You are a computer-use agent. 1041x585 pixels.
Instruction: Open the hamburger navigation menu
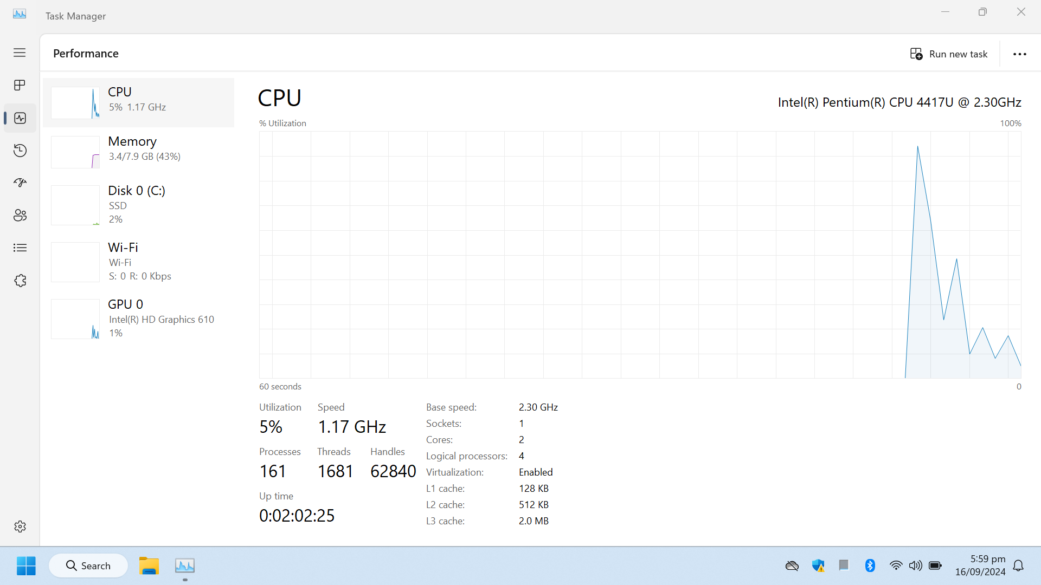coord(20,53)
